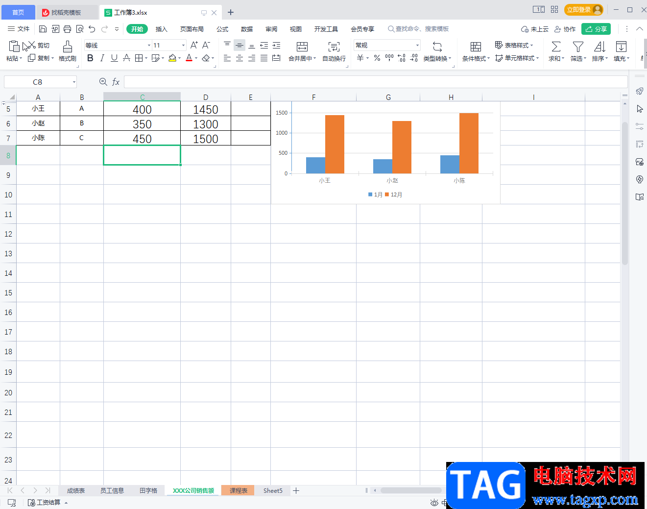Apply cell borders icon
Image resolution: width=647 pixels, height=509 pixels.
(139, 58)
